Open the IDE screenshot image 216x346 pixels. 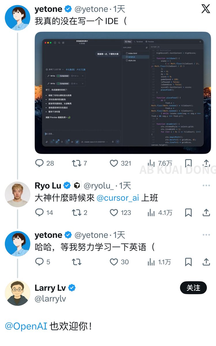123,93
